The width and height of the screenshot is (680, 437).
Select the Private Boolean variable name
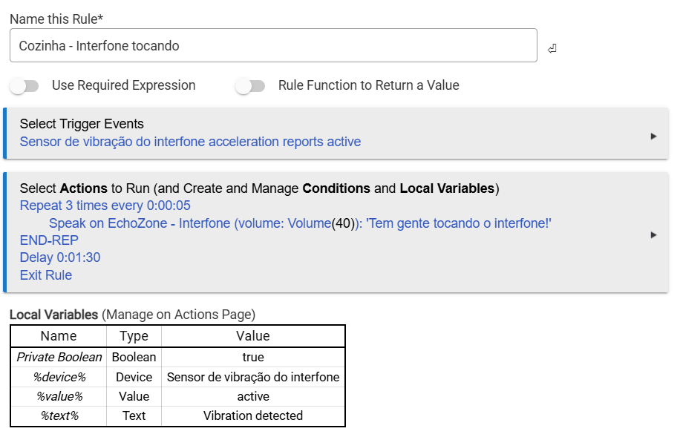pos(59,357)
